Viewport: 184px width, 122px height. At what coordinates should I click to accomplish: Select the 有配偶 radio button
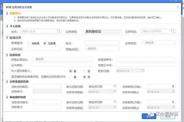(29, 43)
